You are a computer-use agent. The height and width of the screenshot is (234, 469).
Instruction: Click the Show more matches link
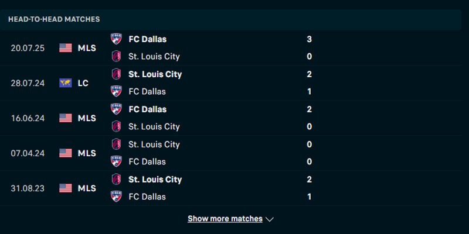tap(225, 219)
